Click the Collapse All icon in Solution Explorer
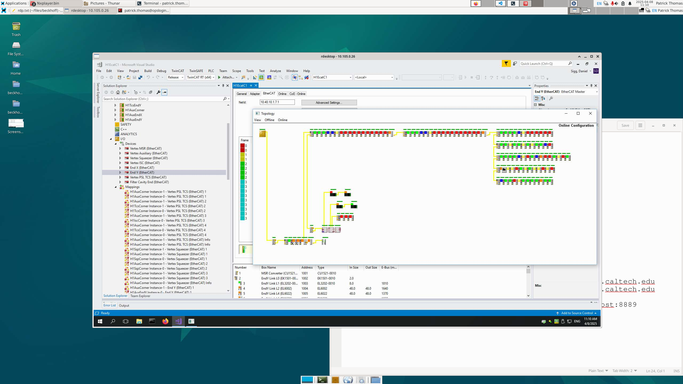This screenshot has height=384, width=683. 150,92
